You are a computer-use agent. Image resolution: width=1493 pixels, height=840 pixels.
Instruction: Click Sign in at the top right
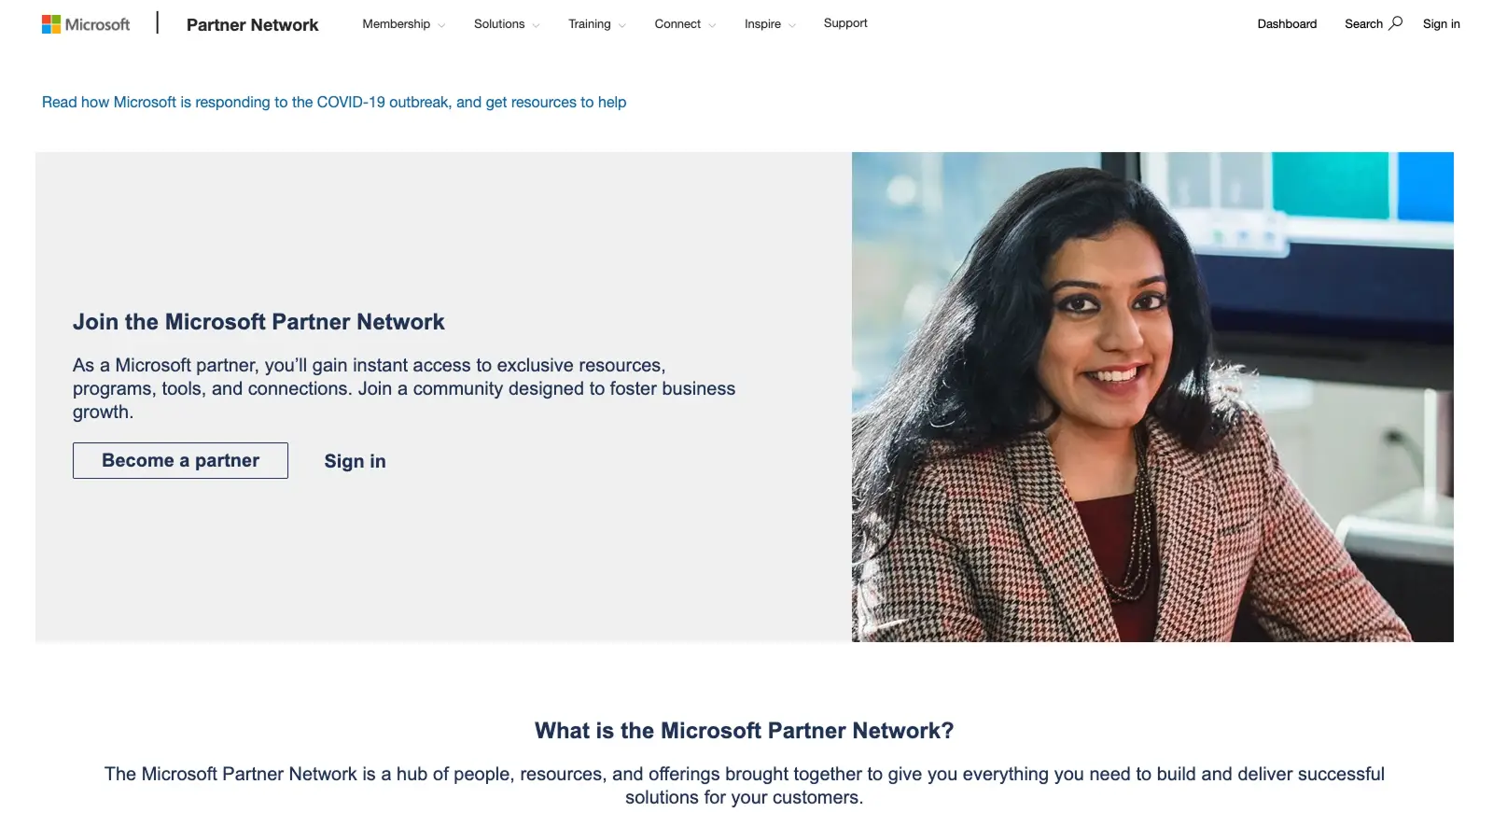tap(1441, 23)
